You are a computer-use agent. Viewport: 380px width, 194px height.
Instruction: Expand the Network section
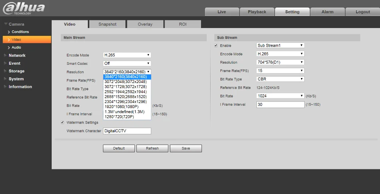pyautogui.click(x=17, y=55)
